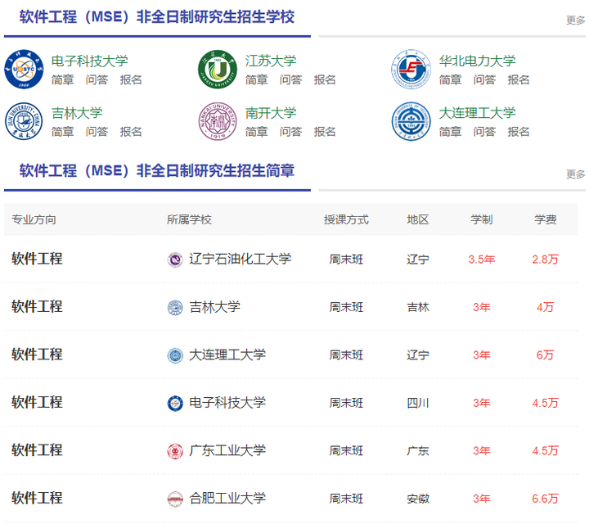
Task: Click the 华北电力大学 logo
Action: pos(411,69)
